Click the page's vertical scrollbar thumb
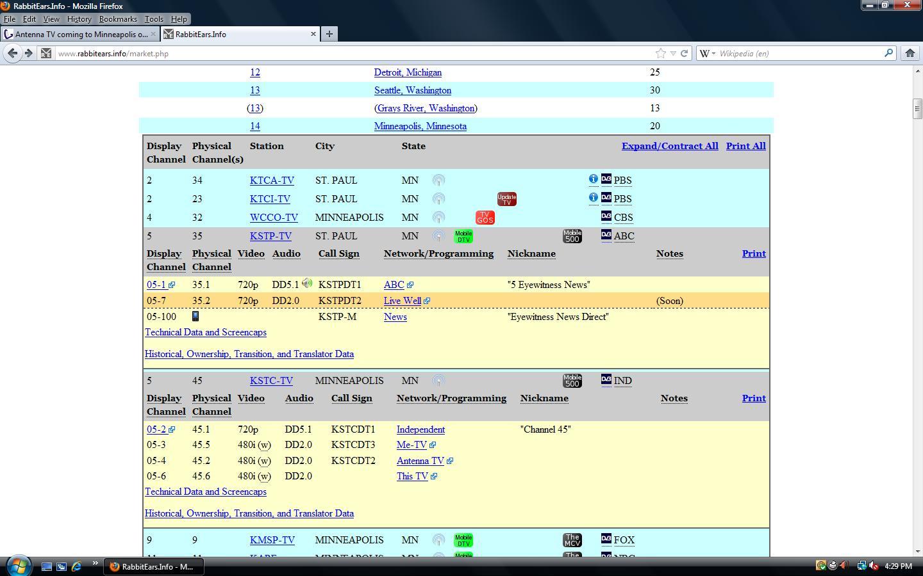Viewport: 923px width, 576px height. pos(917,109)
